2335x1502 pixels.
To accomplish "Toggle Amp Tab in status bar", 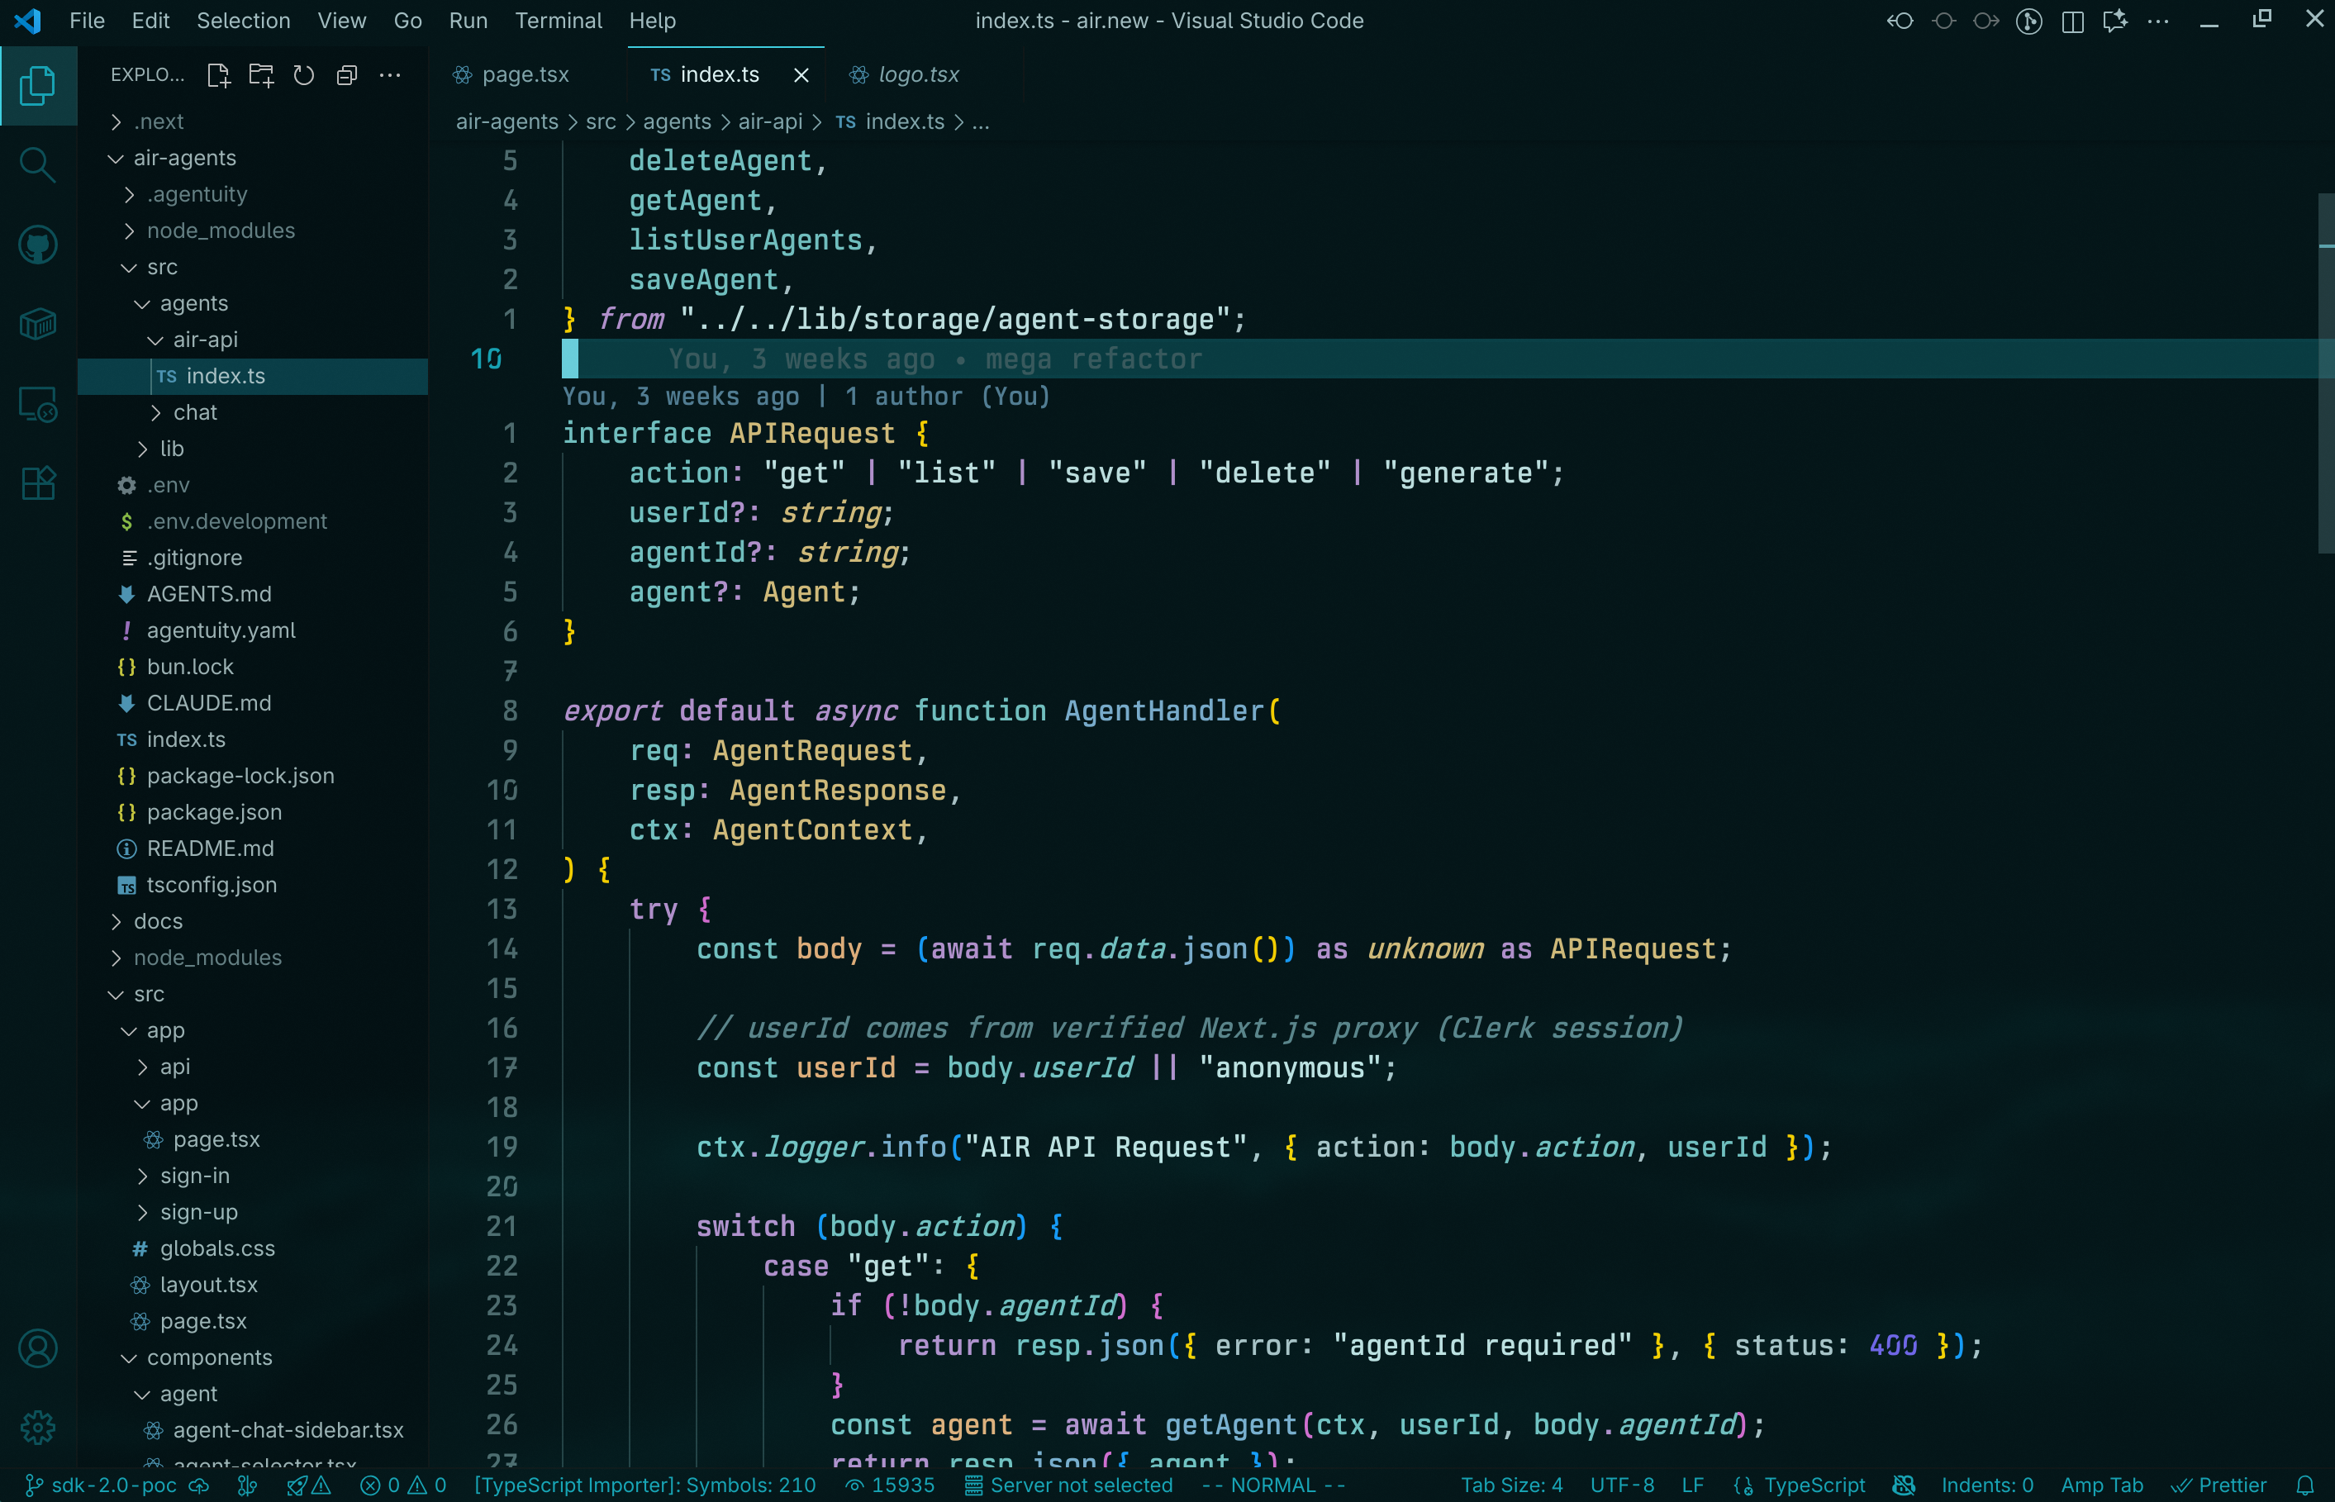I will (x=2102, y=1485).
